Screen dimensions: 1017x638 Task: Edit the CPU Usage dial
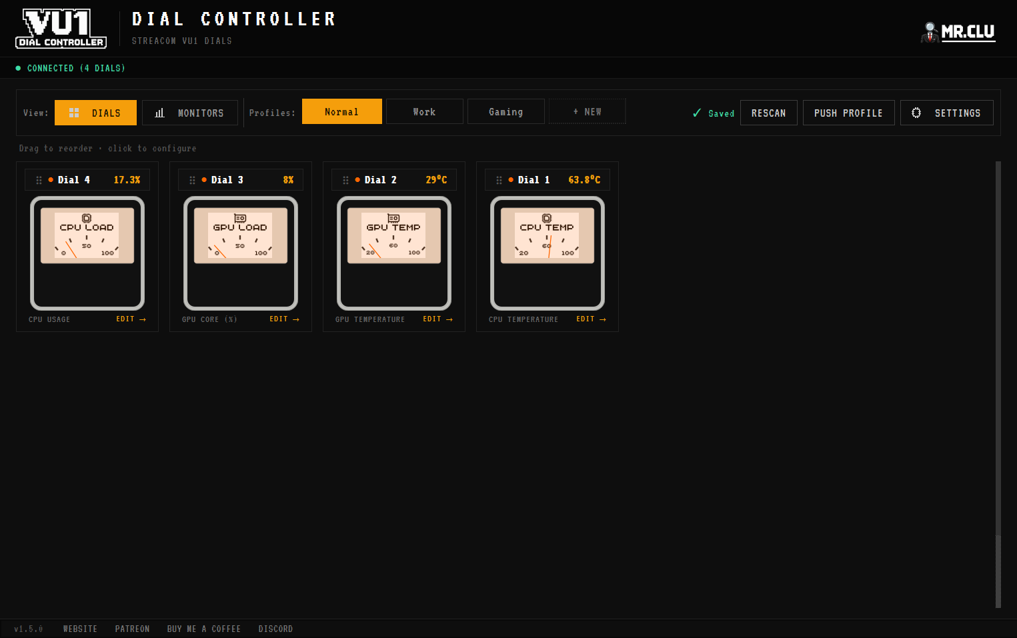pyautogui.click(x=131, y=319)
